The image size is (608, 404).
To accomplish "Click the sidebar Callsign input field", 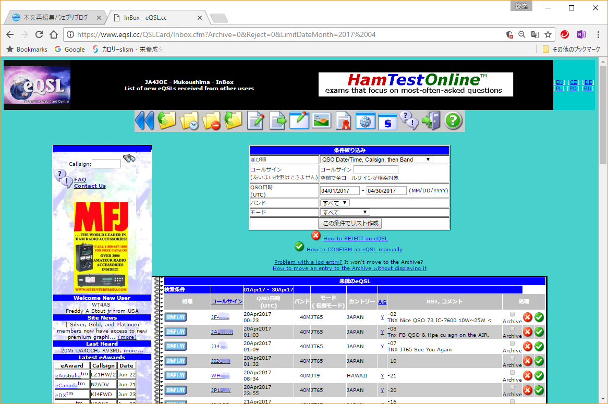I will [x=106, y=164].
